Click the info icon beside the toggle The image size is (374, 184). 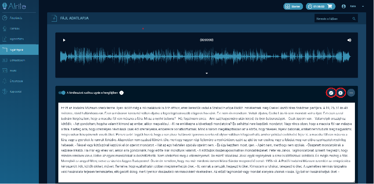point(122,93)
